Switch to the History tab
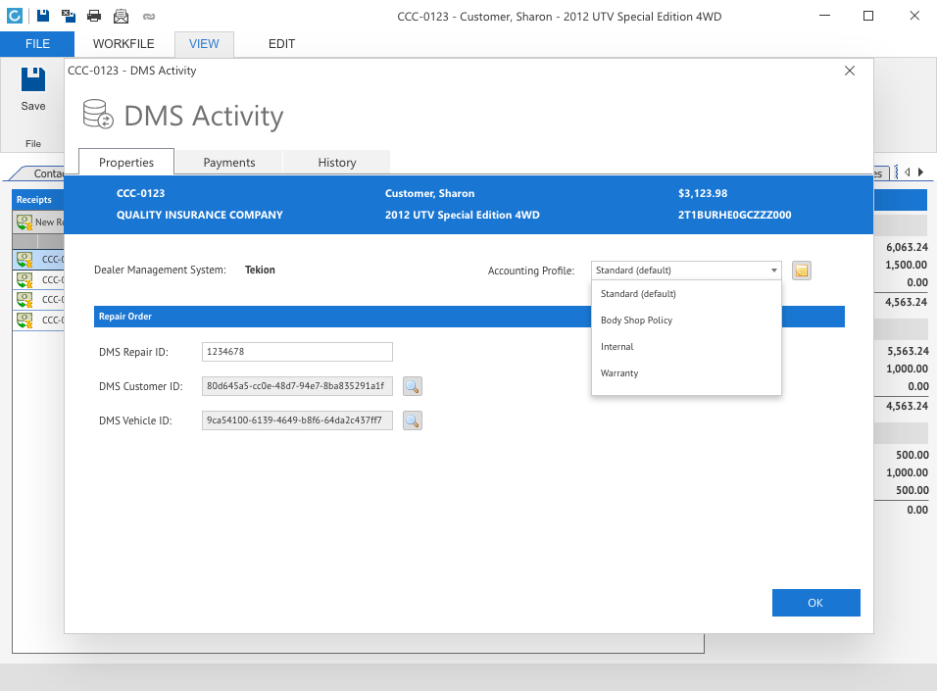Viewport: 937px width, 691px height. 337,162
